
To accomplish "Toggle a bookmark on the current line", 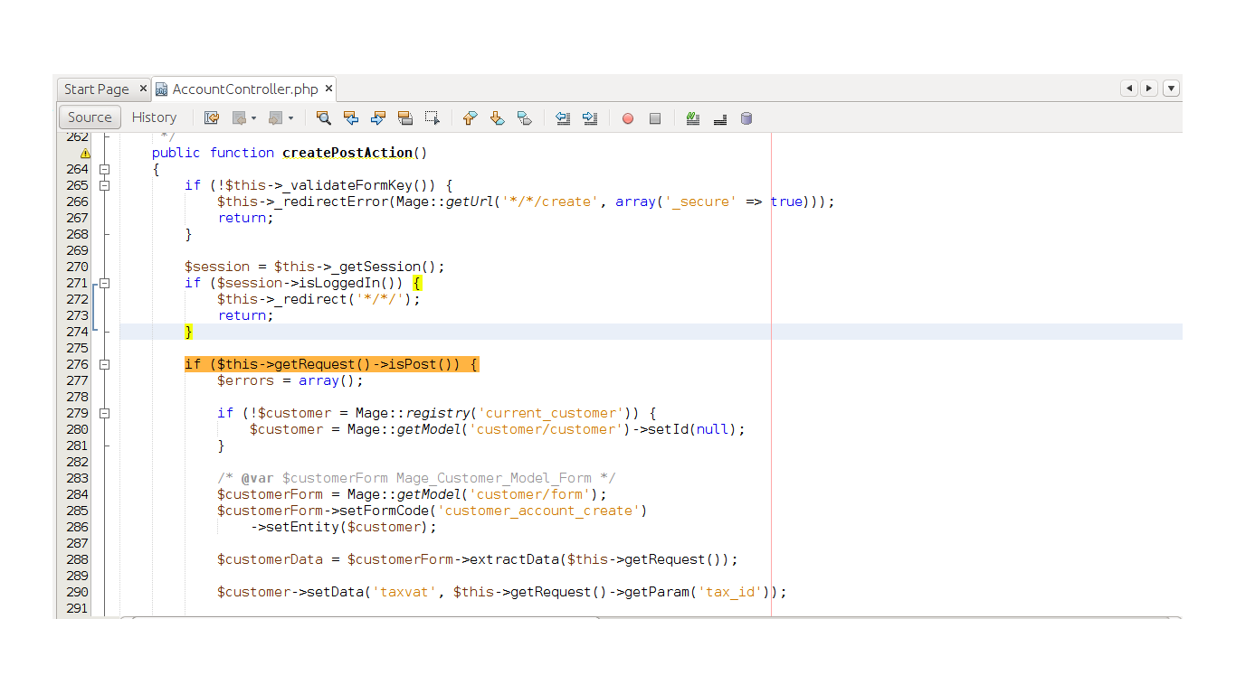I will (525, 117).
